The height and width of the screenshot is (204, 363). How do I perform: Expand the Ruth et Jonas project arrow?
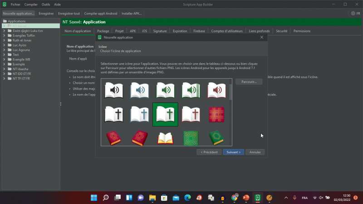(4, 40)
